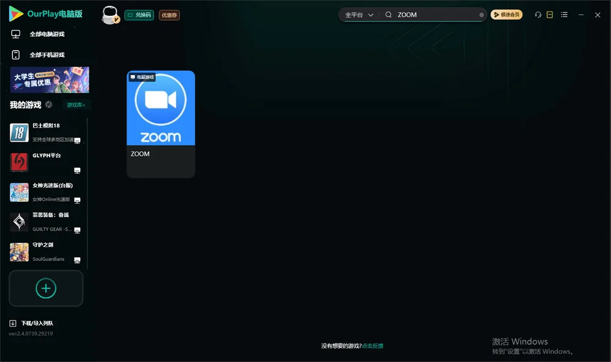Select 守护之剑 in my games list

pos(46,252)
